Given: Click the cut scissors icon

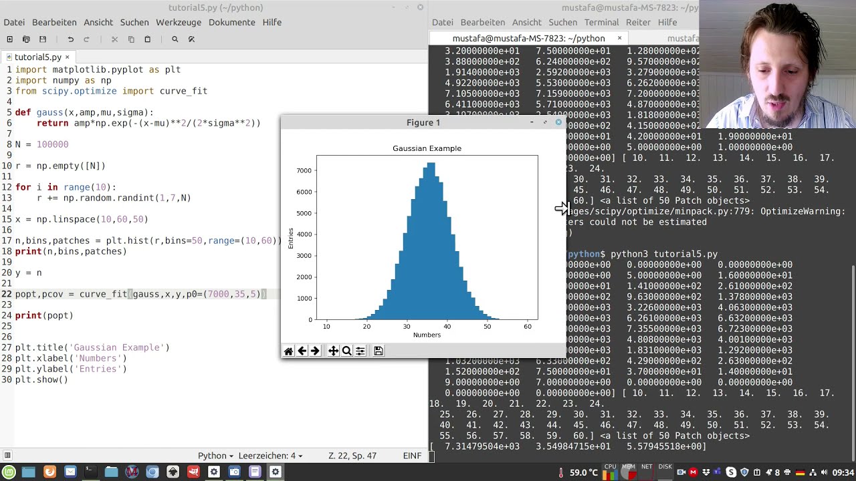Looking at the screenshot, I should [114, 39].
